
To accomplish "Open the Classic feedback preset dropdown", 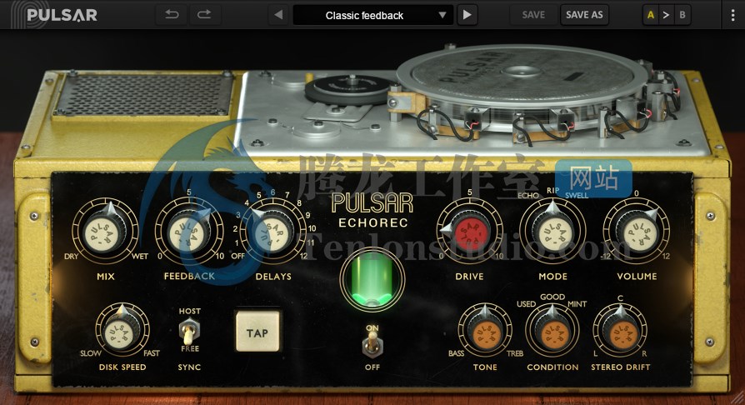I will 372,15.
